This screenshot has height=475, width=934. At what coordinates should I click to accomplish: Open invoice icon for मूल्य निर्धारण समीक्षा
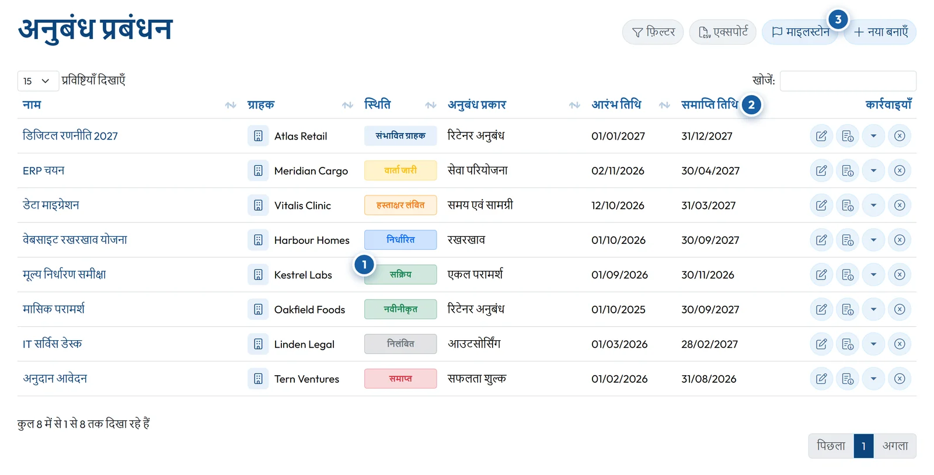(x=848, y=275)
